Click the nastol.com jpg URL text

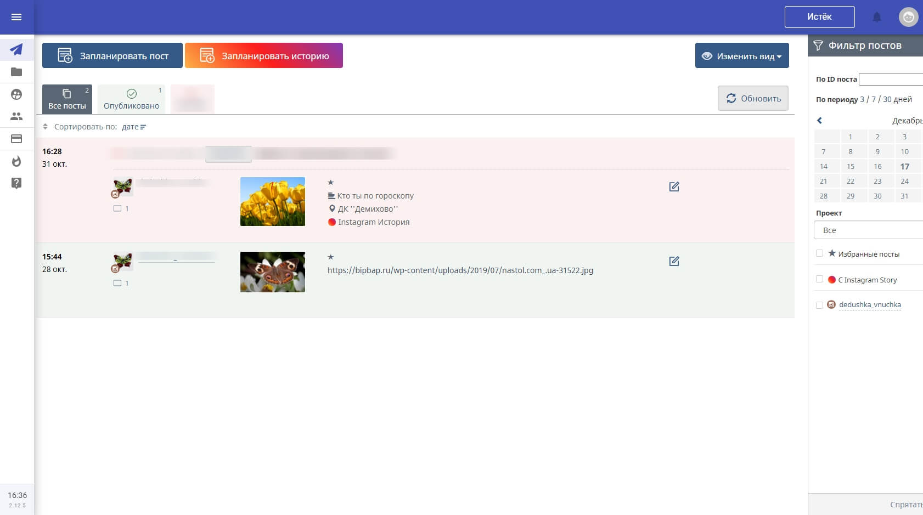(x=460, y=270)
